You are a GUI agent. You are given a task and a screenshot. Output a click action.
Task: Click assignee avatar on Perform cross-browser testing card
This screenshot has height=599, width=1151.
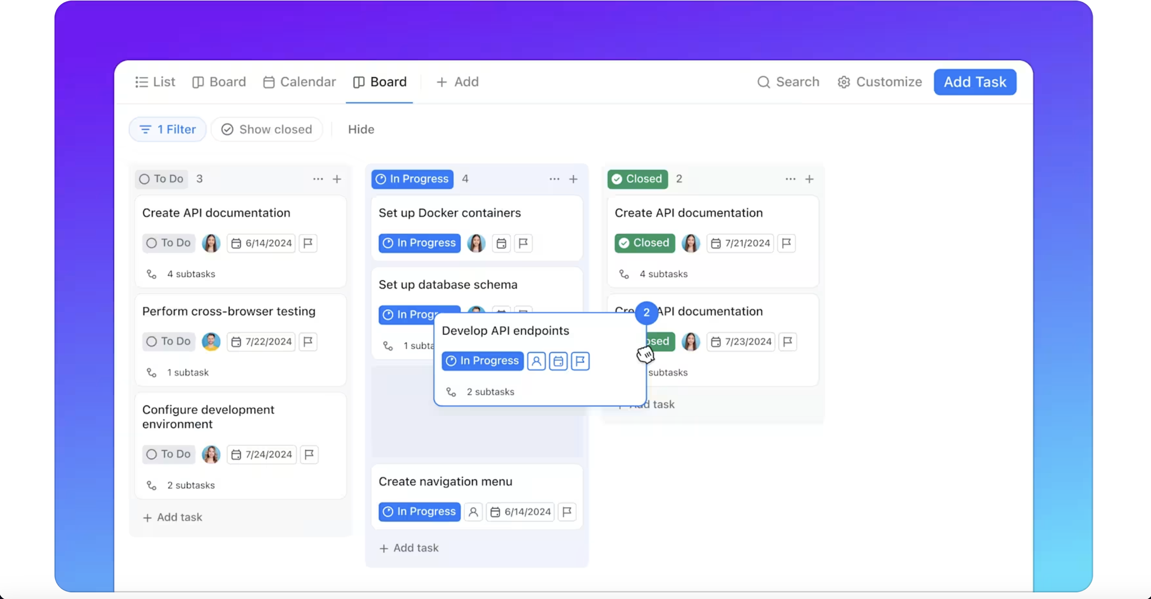click(211, 342)
